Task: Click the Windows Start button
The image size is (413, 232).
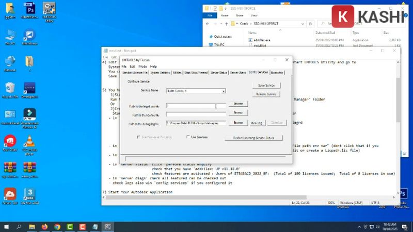Action: click(6, 226)
